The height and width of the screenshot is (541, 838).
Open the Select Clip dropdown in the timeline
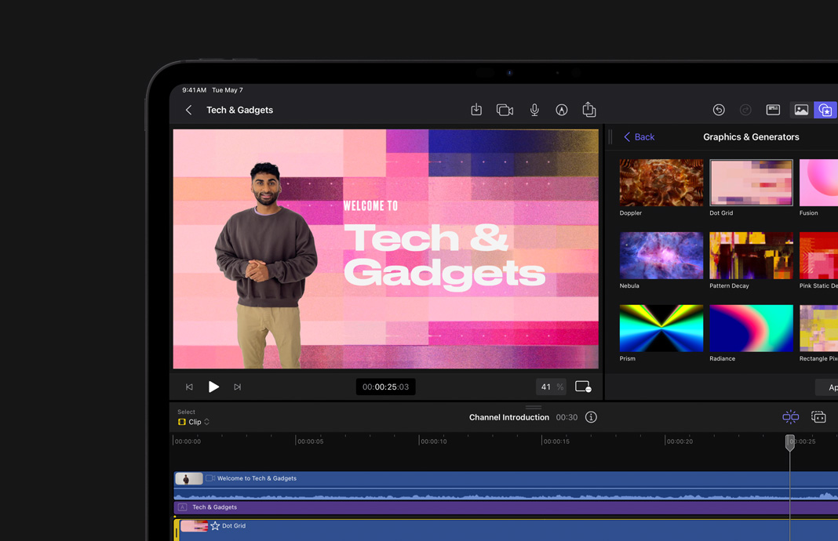192,422
